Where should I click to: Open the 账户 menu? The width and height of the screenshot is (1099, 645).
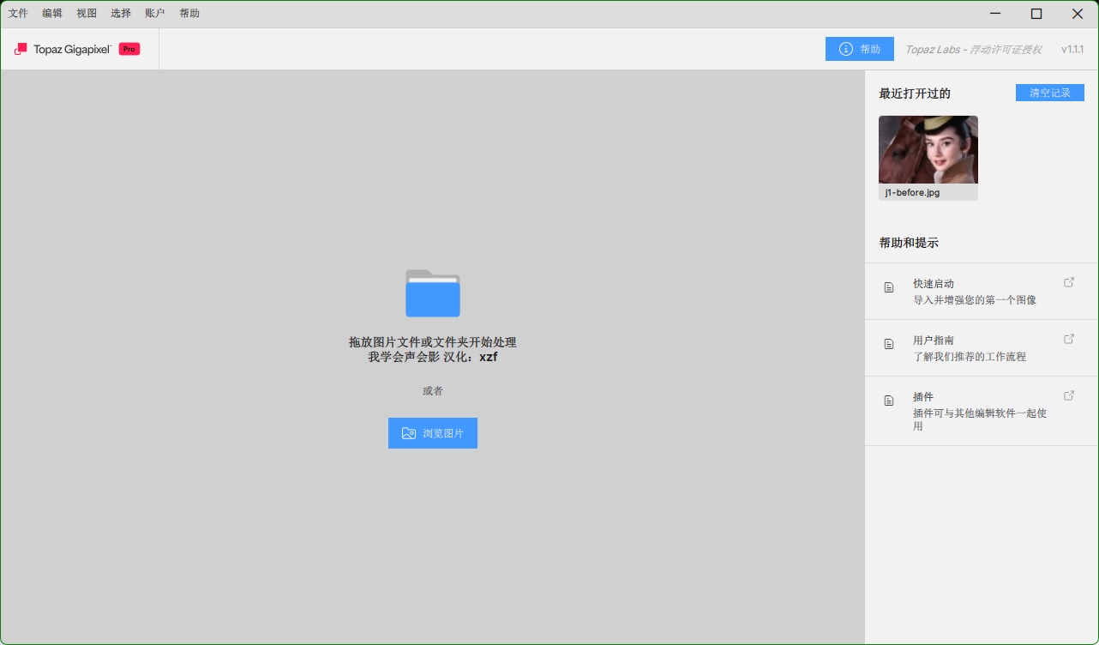(x=155, y=14)
